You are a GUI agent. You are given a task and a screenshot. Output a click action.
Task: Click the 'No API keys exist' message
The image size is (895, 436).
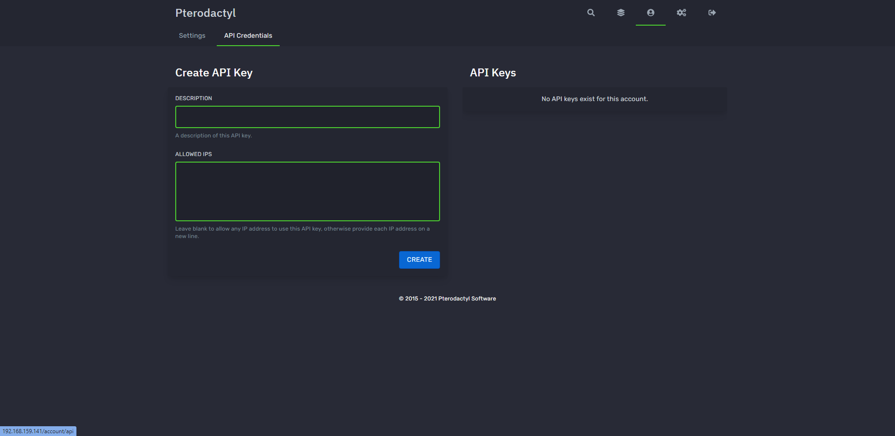click(595, 99)
